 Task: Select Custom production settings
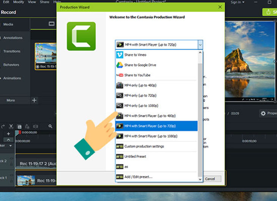pyautogui.click(x=156, y=146)
